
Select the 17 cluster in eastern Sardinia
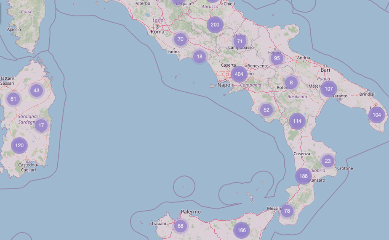[41, 125]
